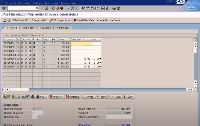Open the System menu
The image size is (200, 126).
click(x=65, y=3)
